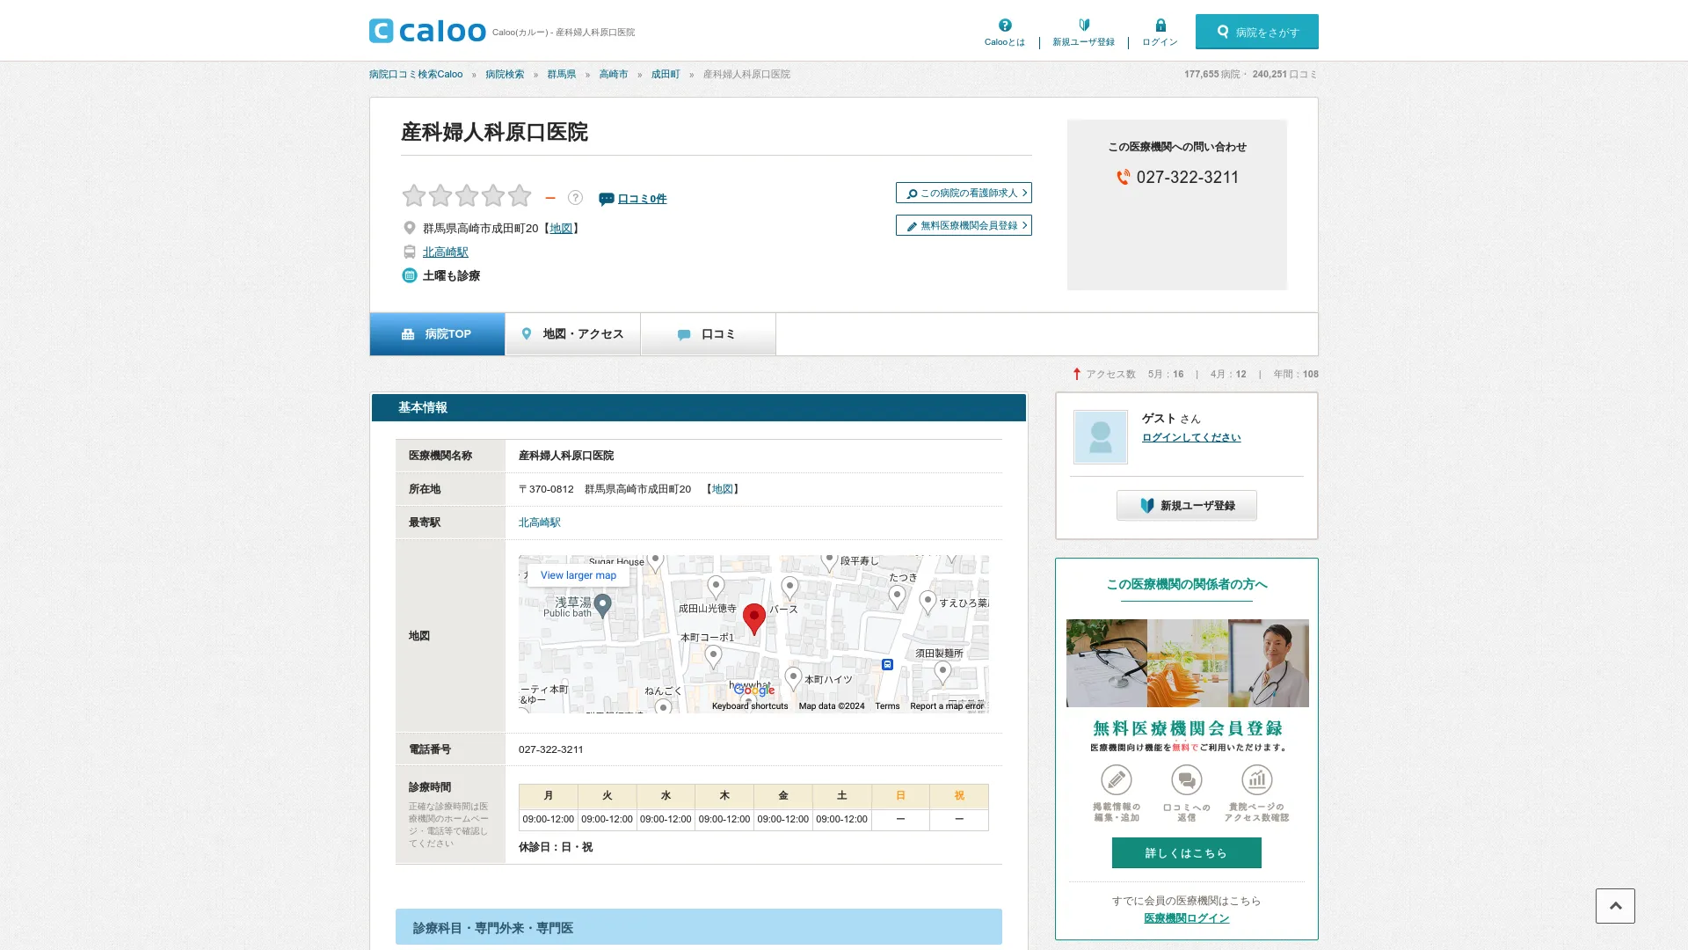Open map Terms link
The height and width of the screenshot is (950, 1688).
point(887,706)
